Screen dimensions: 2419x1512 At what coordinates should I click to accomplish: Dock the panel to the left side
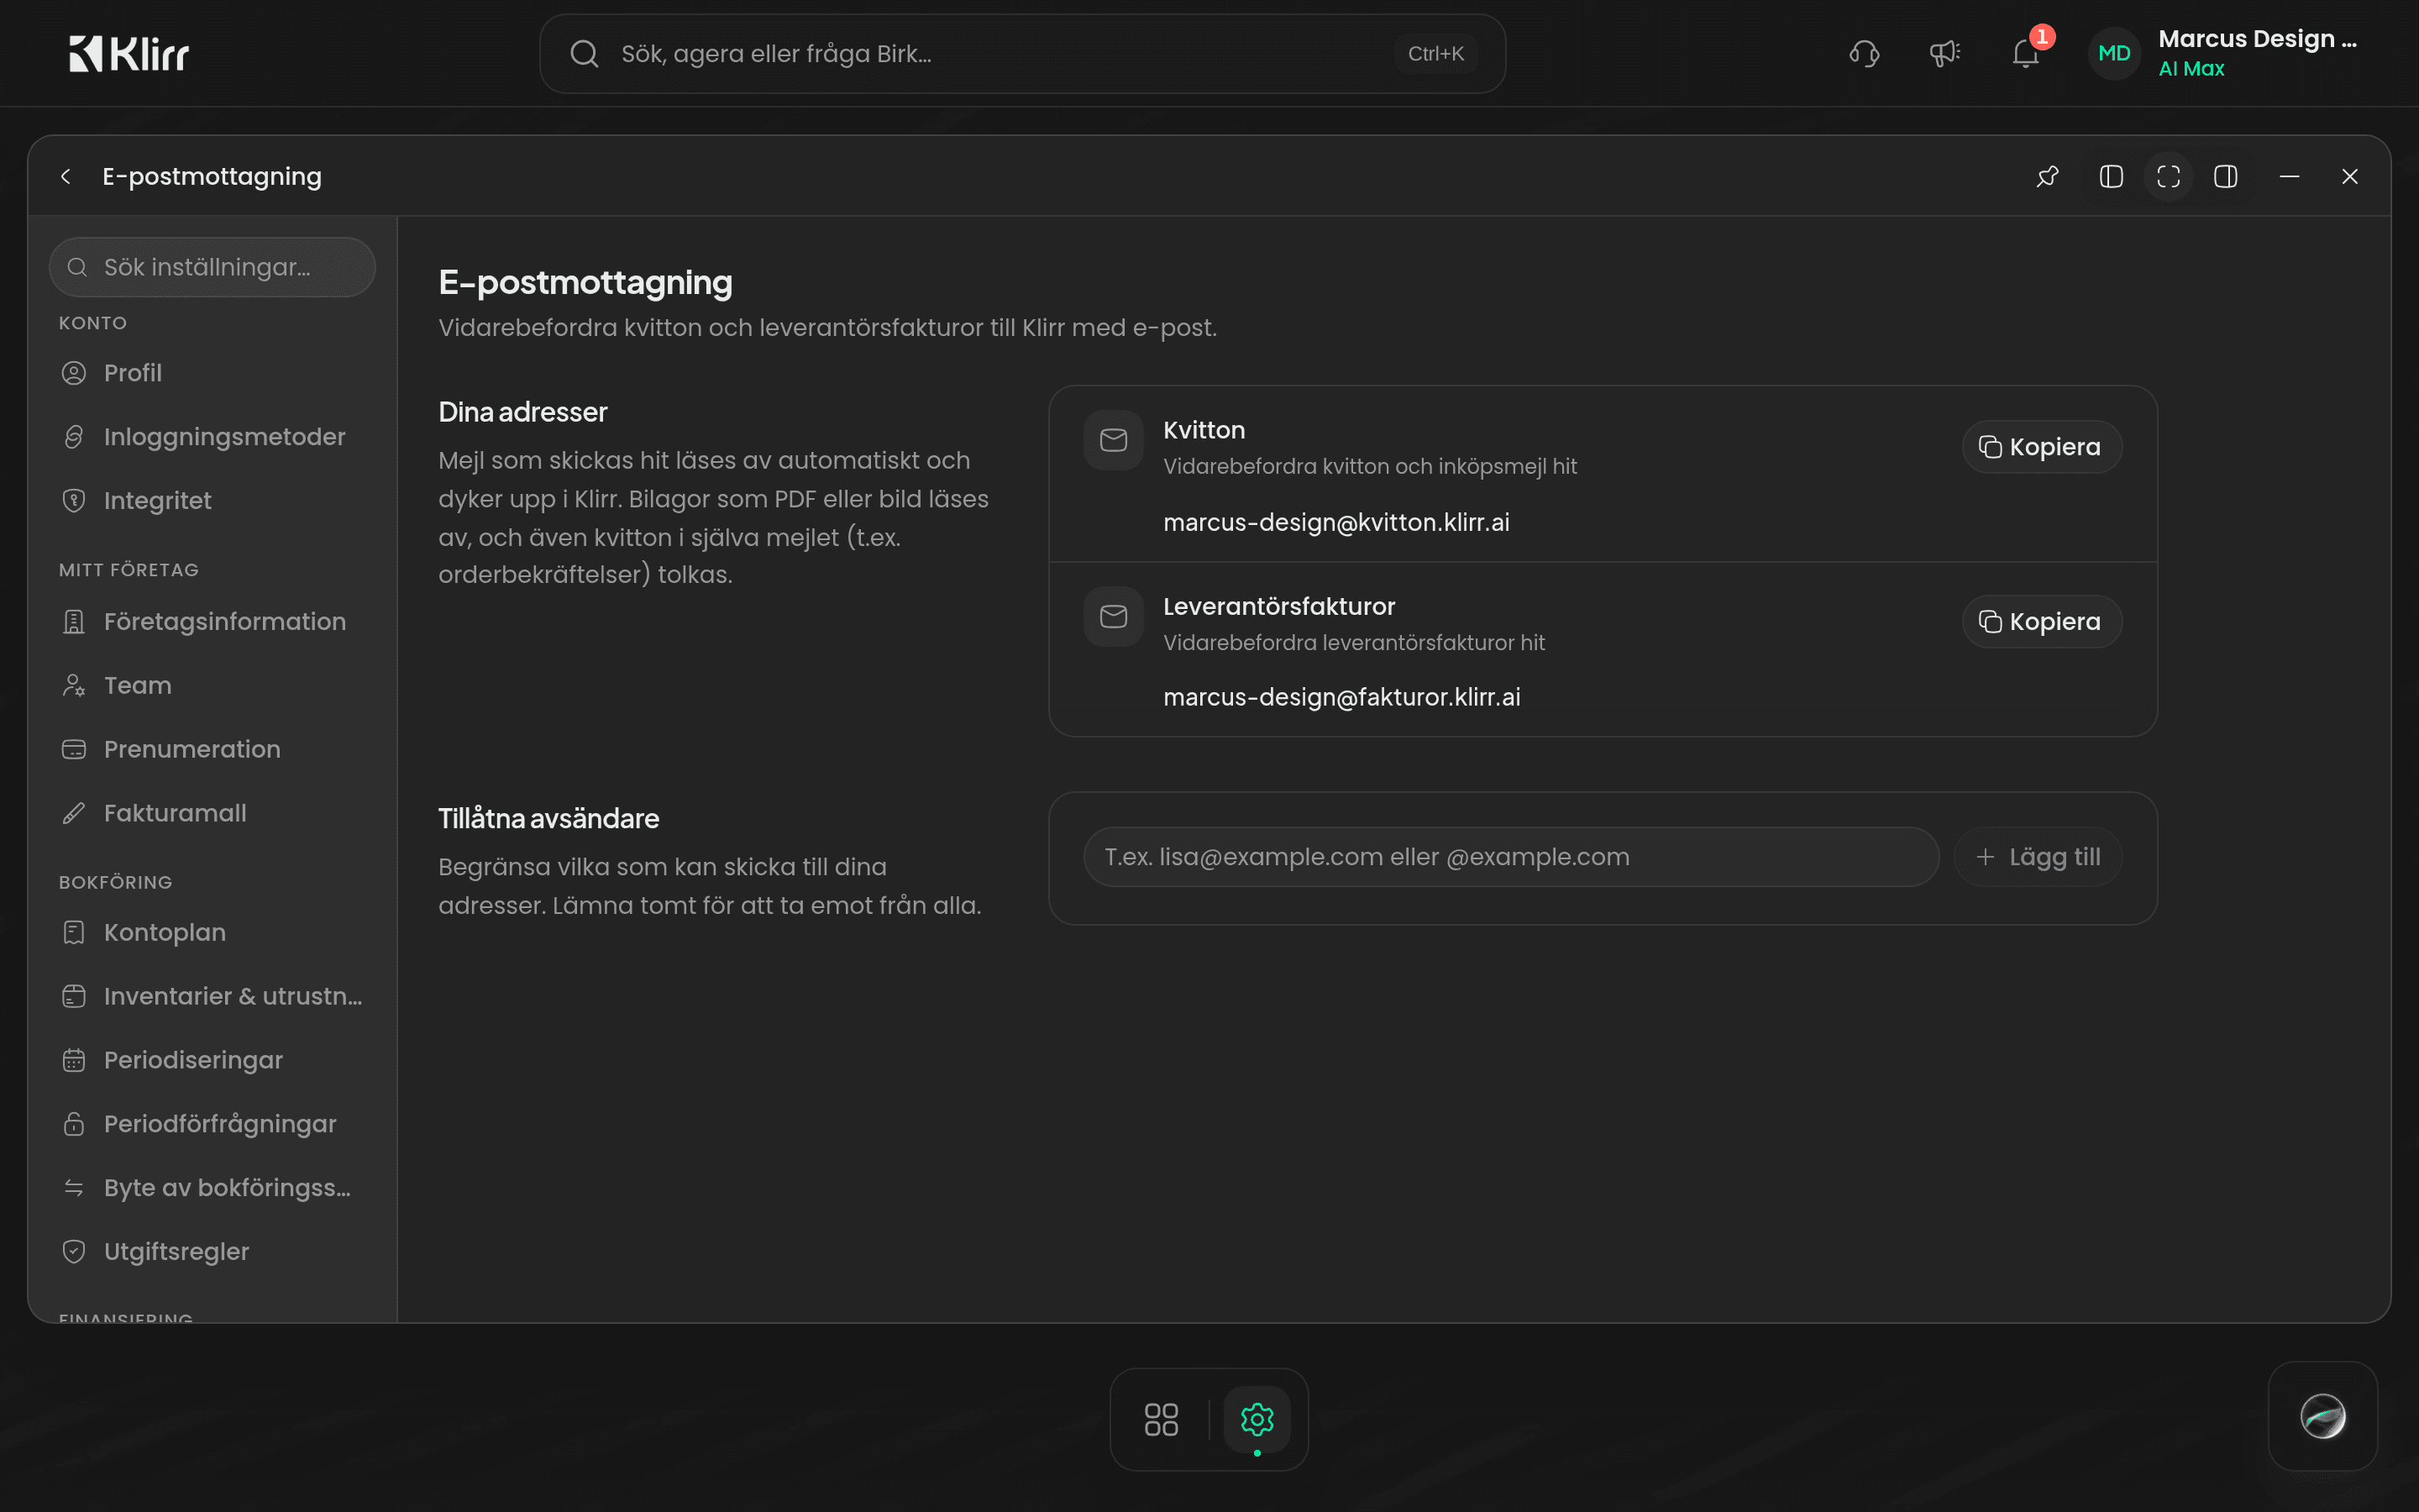pos(2111,177)
